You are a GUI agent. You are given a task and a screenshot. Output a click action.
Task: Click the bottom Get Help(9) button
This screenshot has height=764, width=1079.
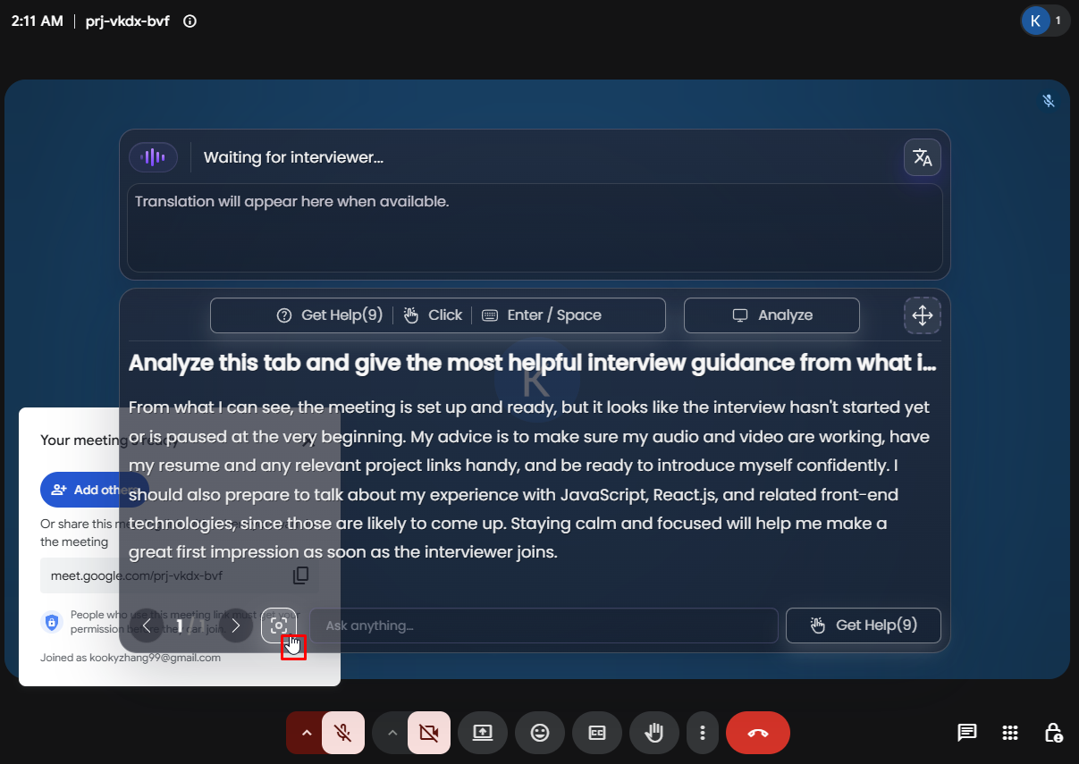pos(864,625)
